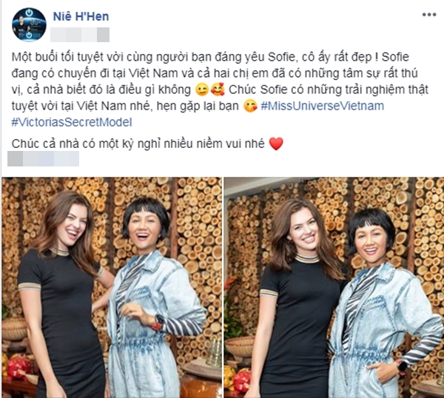Screen dimensions: 444x398
Task: Click the 'Chúc cả nhà' holiday greeting line
Action: (138, 144)
